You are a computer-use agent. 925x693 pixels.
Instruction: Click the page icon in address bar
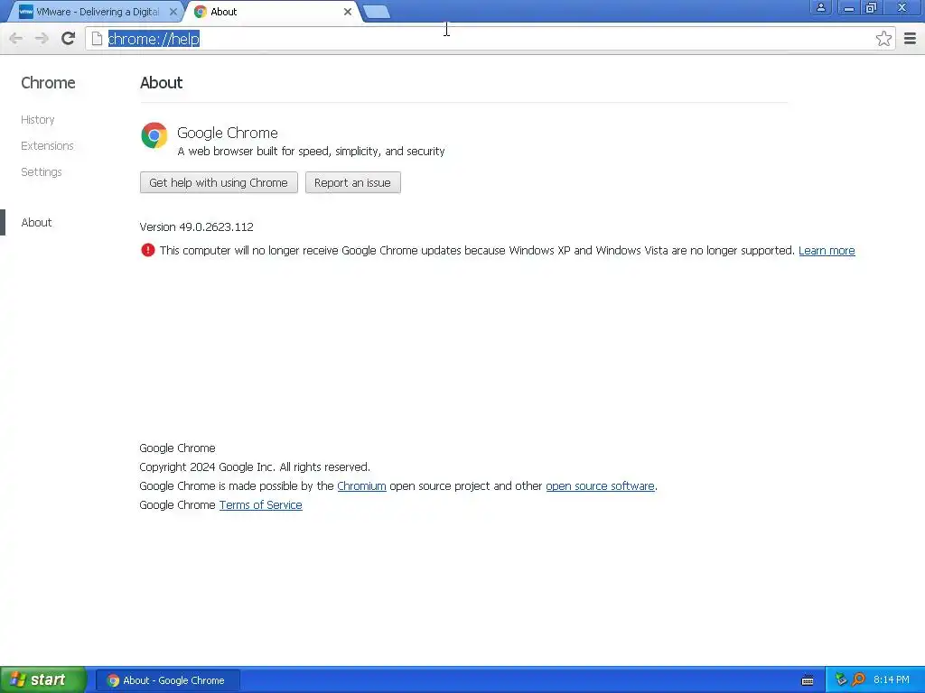98,39
